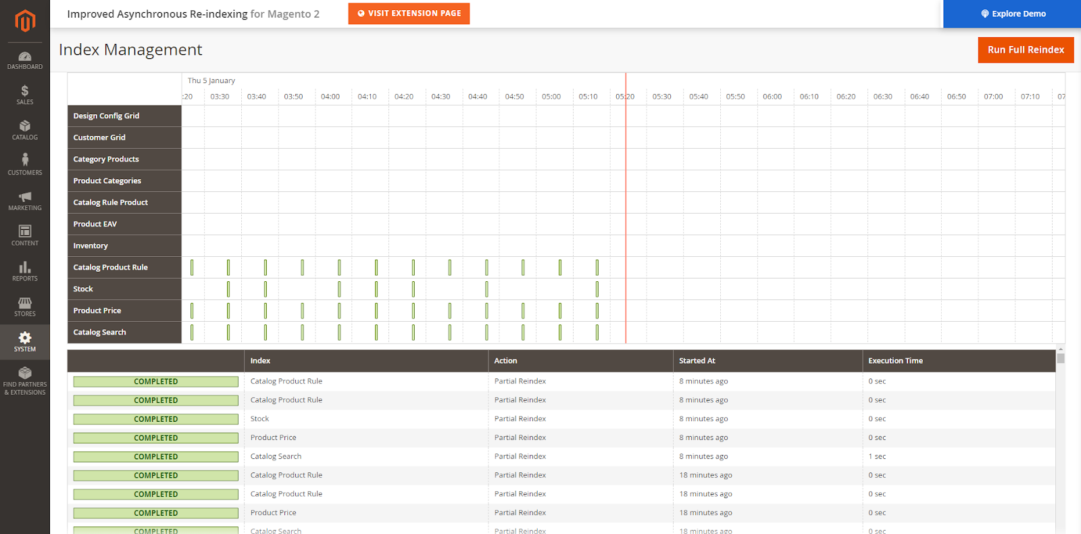Image resolution: width=1081 pixels, height=534 pixels.
Task: Click the Stock index name in the log table
Action: 259,419
